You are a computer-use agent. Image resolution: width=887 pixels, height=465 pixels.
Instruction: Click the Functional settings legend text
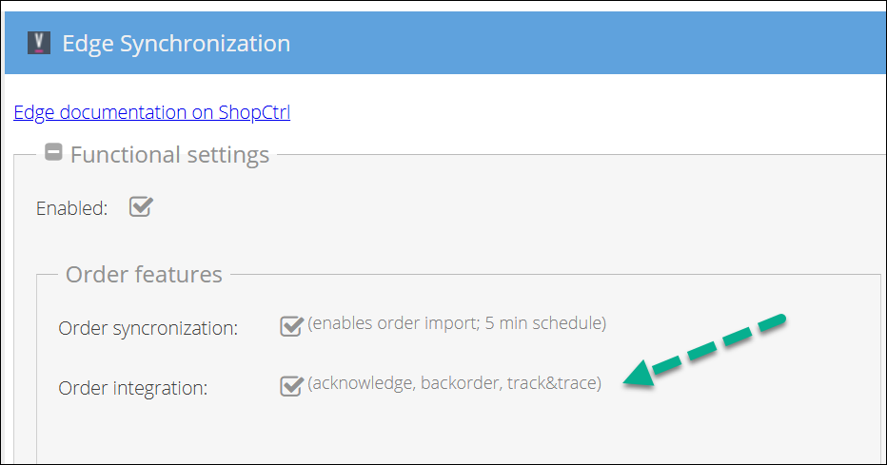(169, 154)
